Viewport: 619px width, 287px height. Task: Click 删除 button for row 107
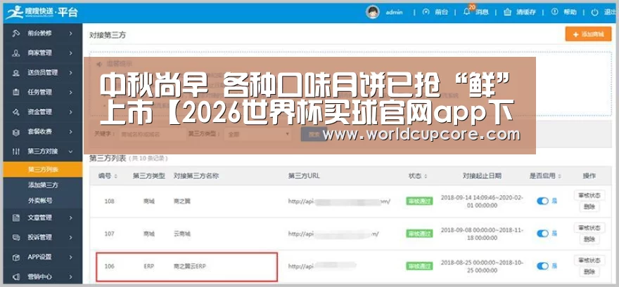point(589,239)
